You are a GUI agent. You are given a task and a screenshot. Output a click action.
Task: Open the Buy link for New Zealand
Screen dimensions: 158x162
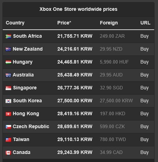pyautogui.click(x=144, y=49)
